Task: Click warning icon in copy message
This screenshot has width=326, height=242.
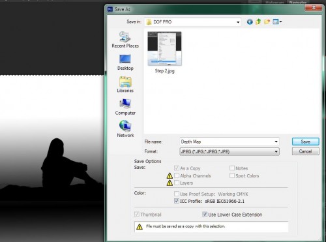Action: pos(140,226)
